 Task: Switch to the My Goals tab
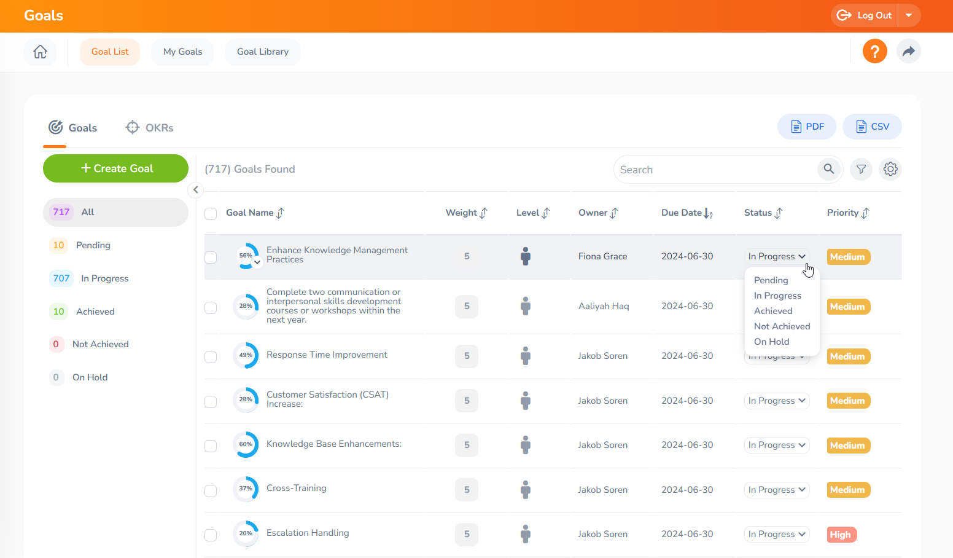pos(182,52)
